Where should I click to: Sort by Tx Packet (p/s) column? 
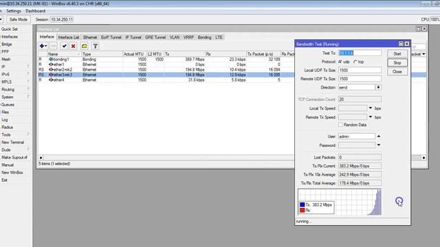coord(263,54)
